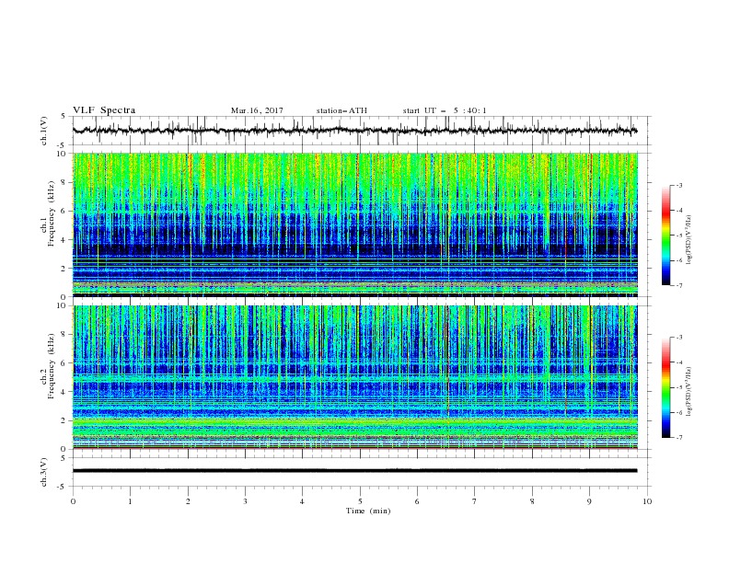This screenshot has width=729, height=563.
Task: Select the ch.2 colorbar "log(PSD)(V²/Hz)" label
Action: coord(689,392)
